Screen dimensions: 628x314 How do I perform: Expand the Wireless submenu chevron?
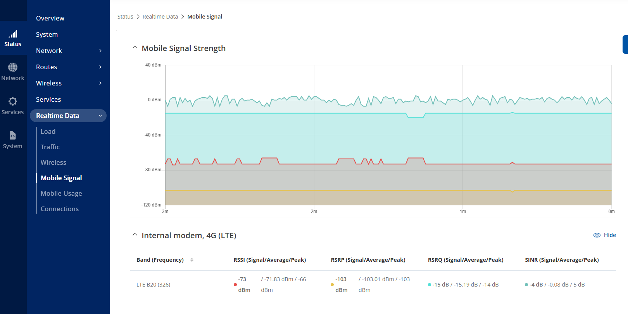(100, 83)
